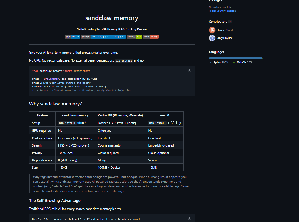Click the Languages percentage bar
This screenshot has height=222, width=299.
(x=235, y=58)
